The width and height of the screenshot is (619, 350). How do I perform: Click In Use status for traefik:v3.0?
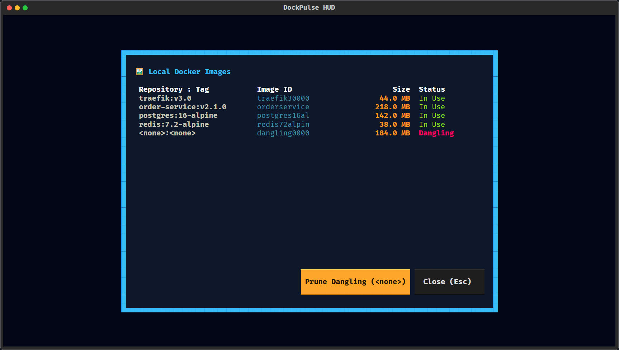[x=432, y=98]
